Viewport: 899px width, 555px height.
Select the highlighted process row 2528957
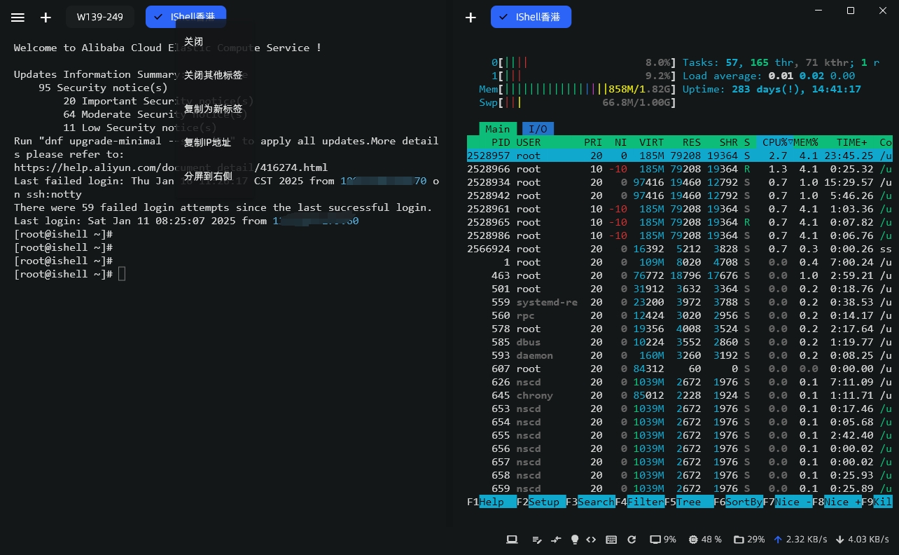(680, 156)
